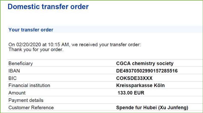Select the Beneficiary row label
203x113 pixels.
pyautogui.click(x=20, y=64)
